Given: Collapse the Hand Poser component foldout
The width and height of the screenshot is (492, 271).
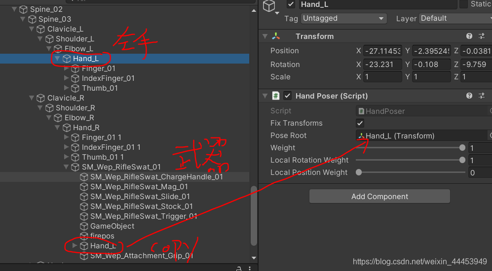Looking at the screenshot, I should tap(265, 96).
